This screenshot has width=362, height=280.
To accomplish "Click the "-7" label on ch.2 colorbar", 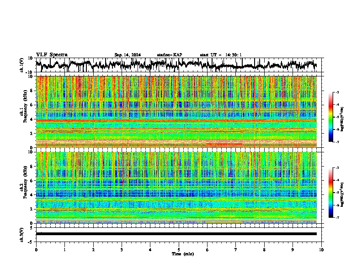I will click(337, 217).
